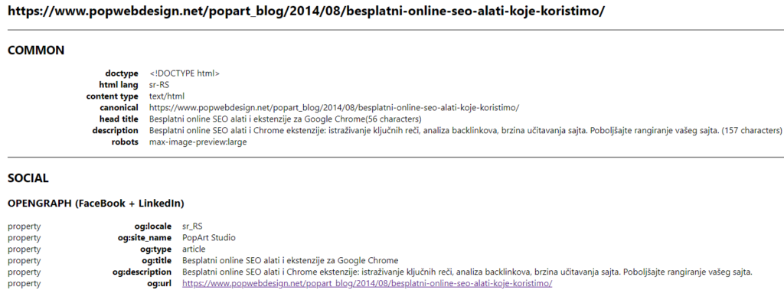The height and width of the screenshot is (290, 784).
Task: Select the <!DOCTYPE html> value
Action: [185, 73]
